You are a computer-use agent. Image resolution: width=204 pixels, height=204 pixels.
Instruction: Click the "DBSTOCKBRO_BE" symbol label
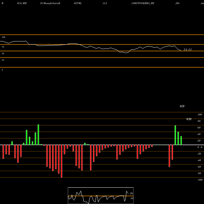pyautogui.click(x=143, y=3)
